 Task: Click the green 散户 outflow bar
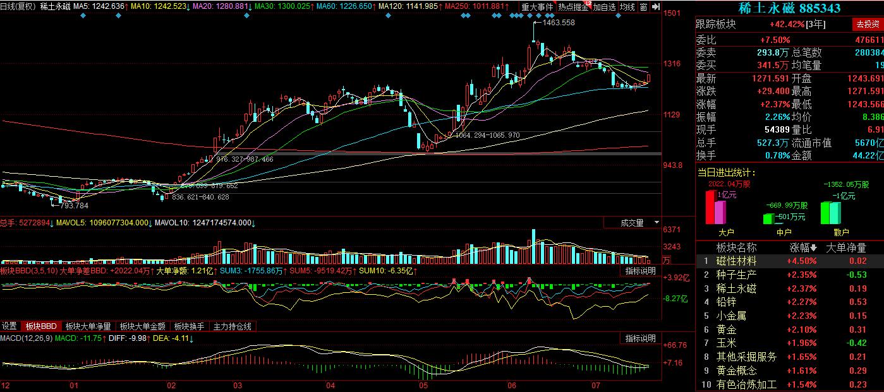825,213
